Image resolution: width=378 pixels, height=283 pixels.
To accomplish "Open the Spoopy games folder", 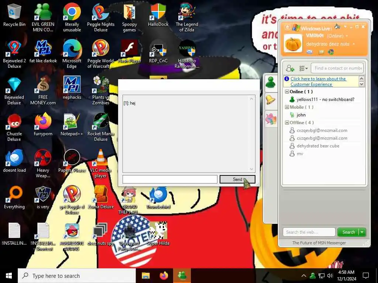I will pyautogui.click(x=130, y=17).
